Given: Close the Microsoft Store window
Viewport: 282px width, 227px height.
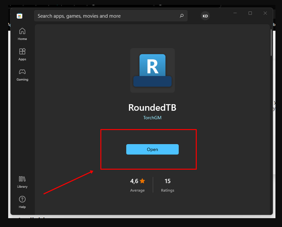Looking at the screenshot, I should pos(265,13).
